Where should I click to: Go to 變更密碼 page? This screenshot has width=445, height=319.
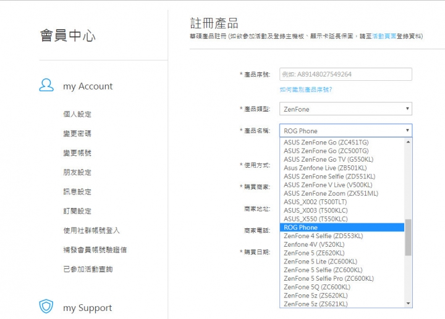(x=77, y=133)
